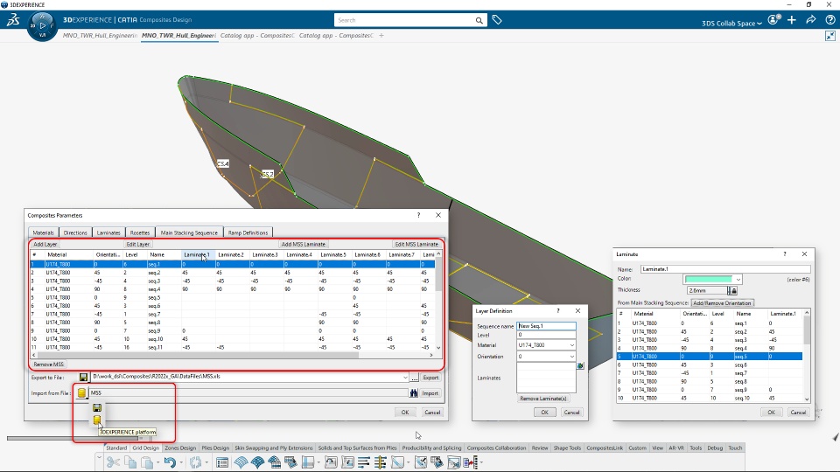Click the Copy icon in Standard toolbar
The height and width of the screenshot is (472, 840).
click(x=130, y=462)
